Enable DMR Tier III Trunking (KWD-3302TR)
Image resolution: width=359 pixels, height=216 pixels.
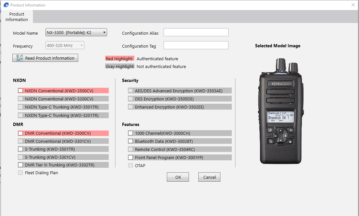click(x=20, y=165)
